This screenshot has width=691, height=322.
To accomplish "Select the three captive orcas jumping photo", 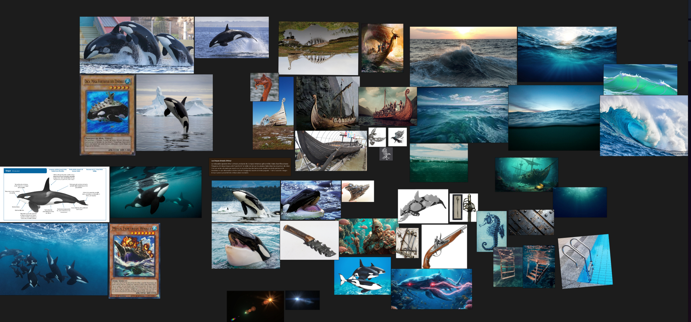I will [137, 45].
